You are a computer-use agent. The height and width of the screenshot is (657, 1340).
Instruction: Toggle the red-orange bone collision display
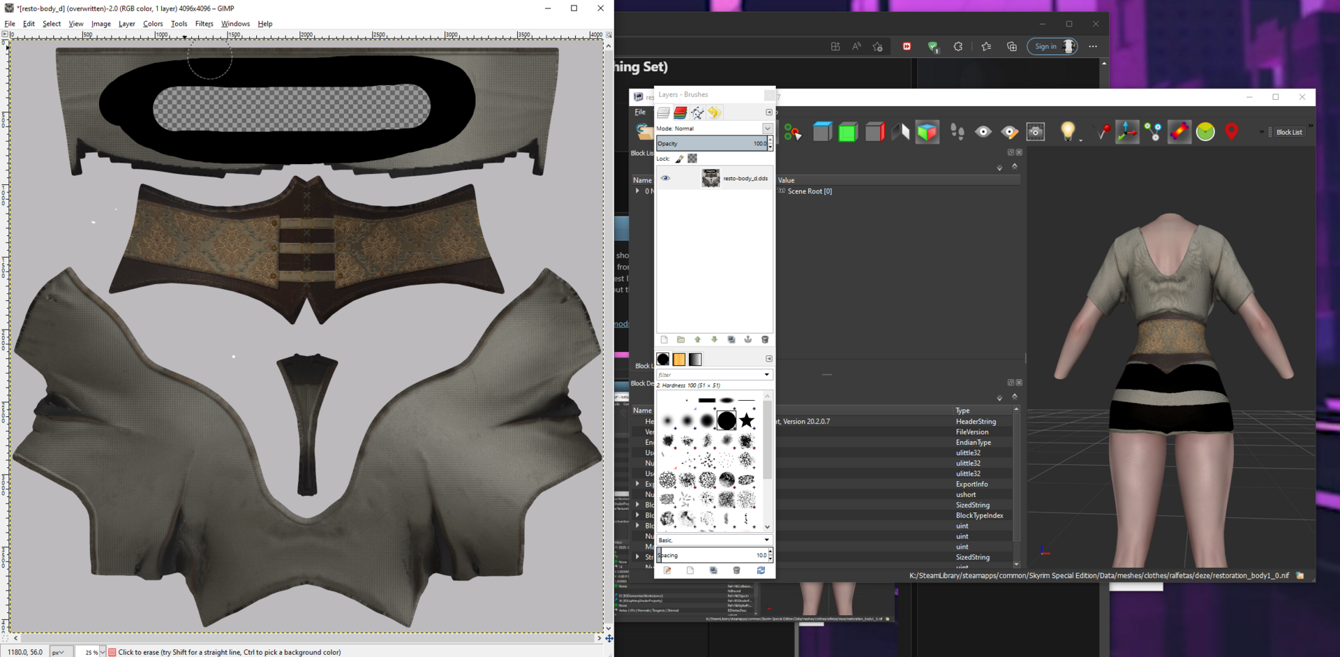[x=1179, y=131]
